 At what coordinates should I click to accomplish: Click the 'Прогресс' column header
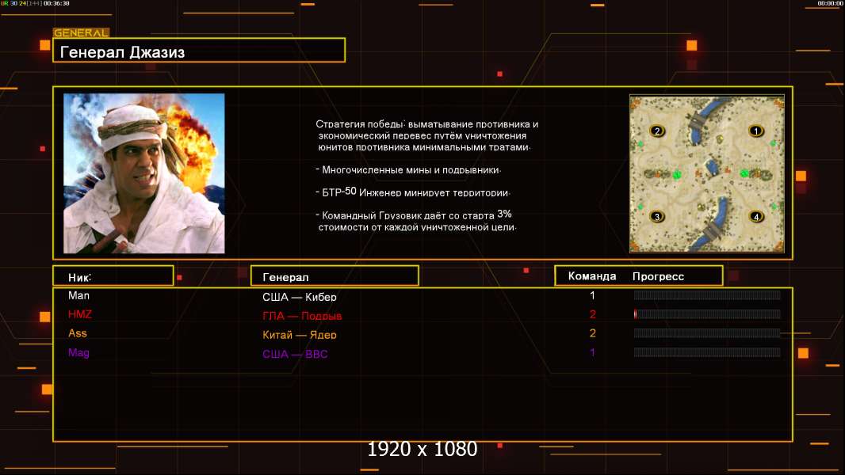658,276
